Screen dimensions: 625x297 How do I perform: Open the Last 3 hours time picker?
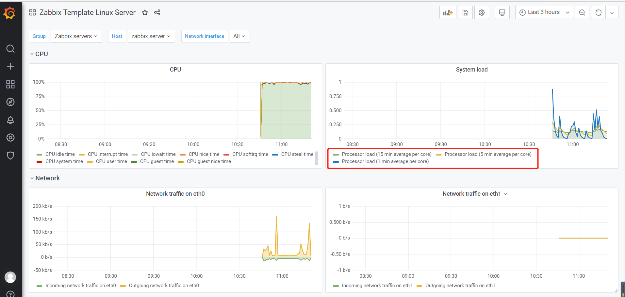pyautogui.click(x=544, y=12)
